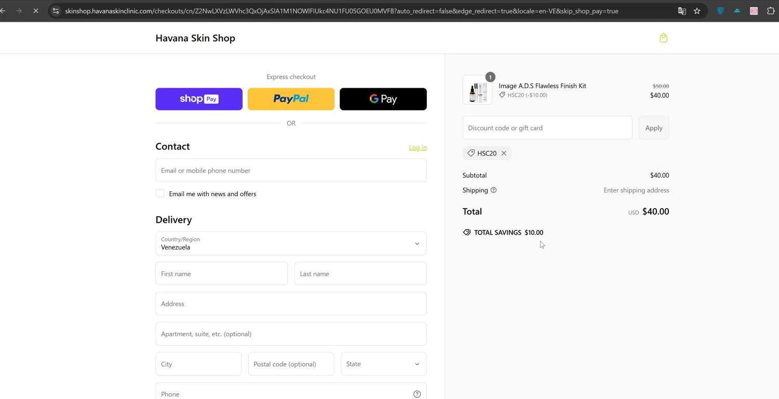
Task: Click the browser address bar URL
Action: point(341,11)
